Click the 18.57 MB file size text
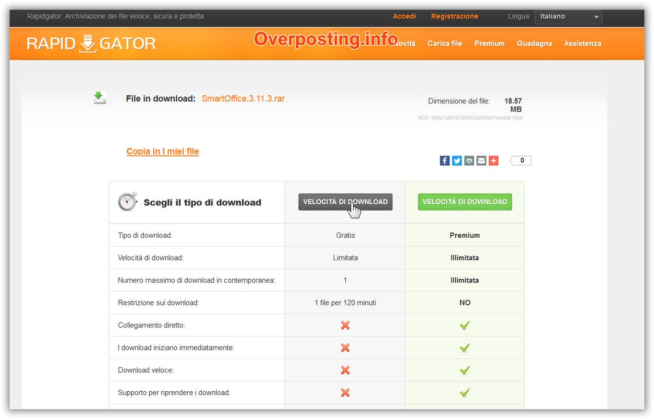The height and width of the screenshot is (419, 654). (x=513, y=105)
